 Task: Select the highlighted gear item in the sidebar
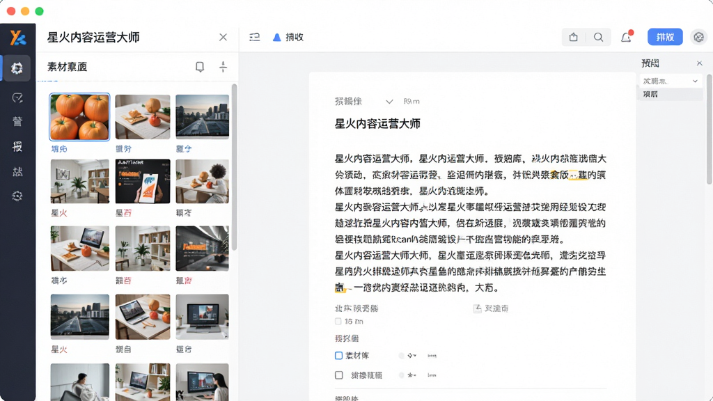[17, 68]
